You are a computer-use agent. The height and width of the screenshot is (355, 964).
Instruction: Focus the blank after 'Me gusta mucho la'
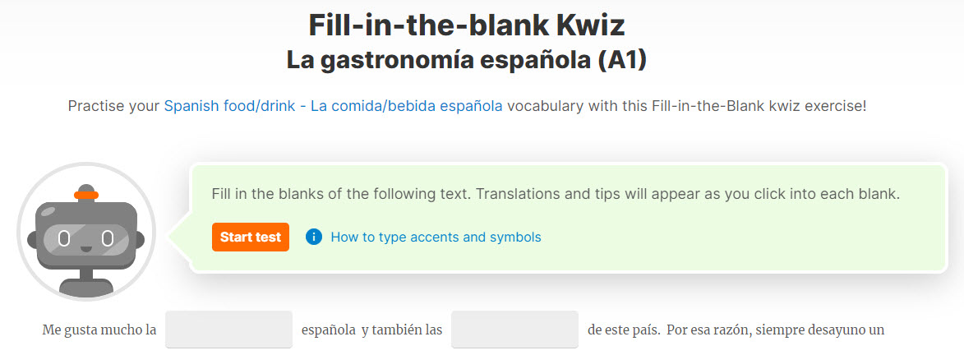tap(228, 330)
